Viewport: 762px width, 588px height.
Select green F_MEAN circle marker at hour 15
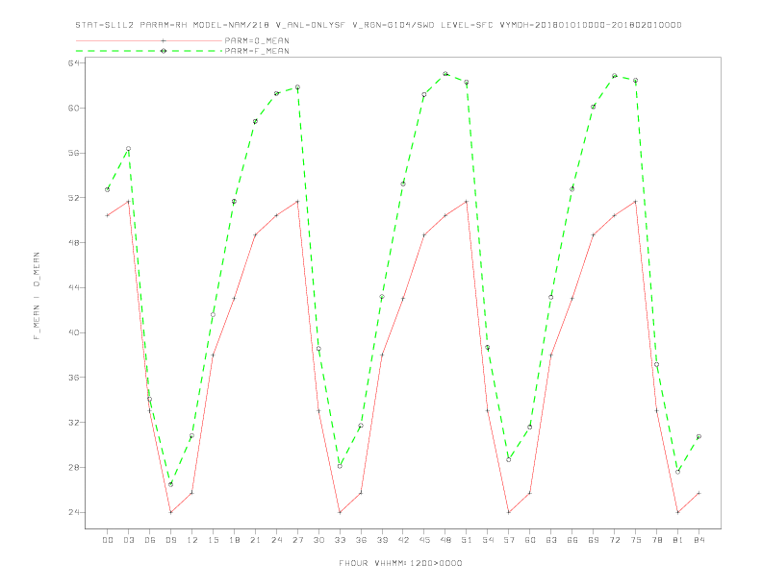[x=213, y=314]
